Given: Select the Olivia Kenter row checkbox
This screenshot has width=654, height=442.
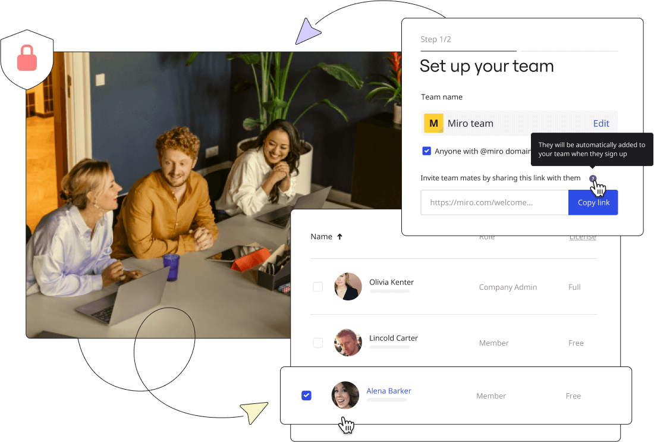Looking at the screenshot, I should (x=318, y=287).
